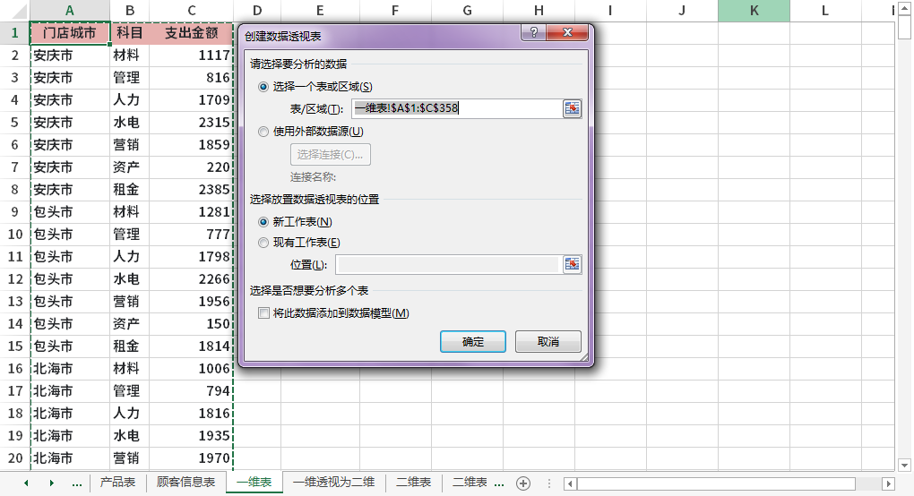Click horizontal scrollbar right arrow
The width and height of the screenshot is (914, 496).
888,483
